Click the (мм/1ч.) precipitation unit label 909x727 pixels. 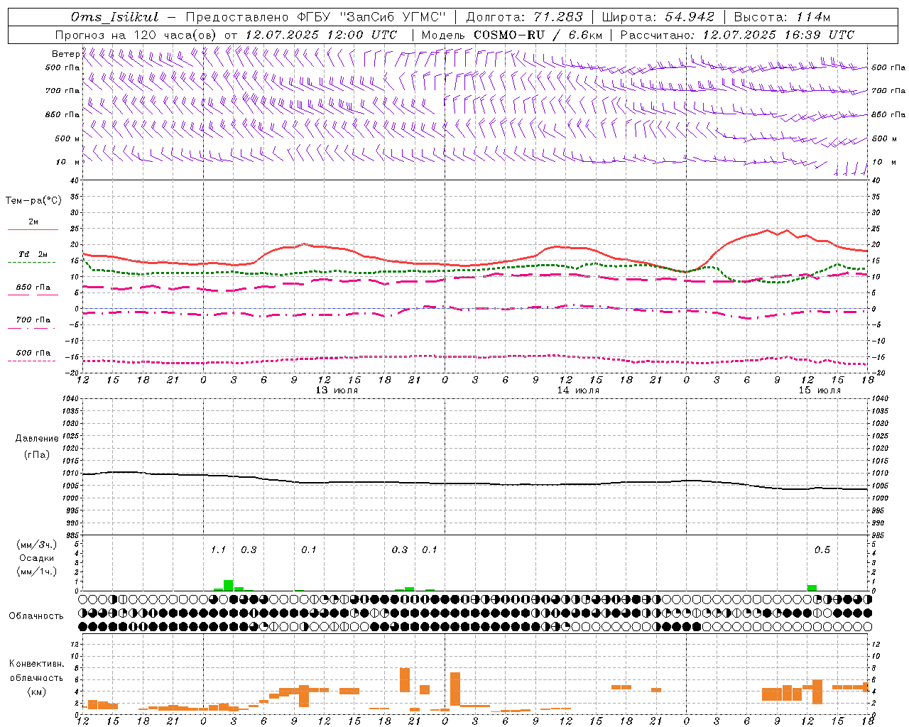point(37,572)
